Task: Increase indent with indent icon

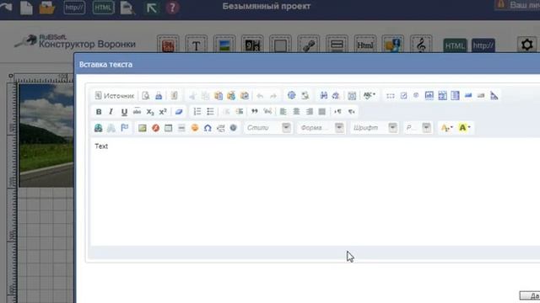Action: coord(240,112)
